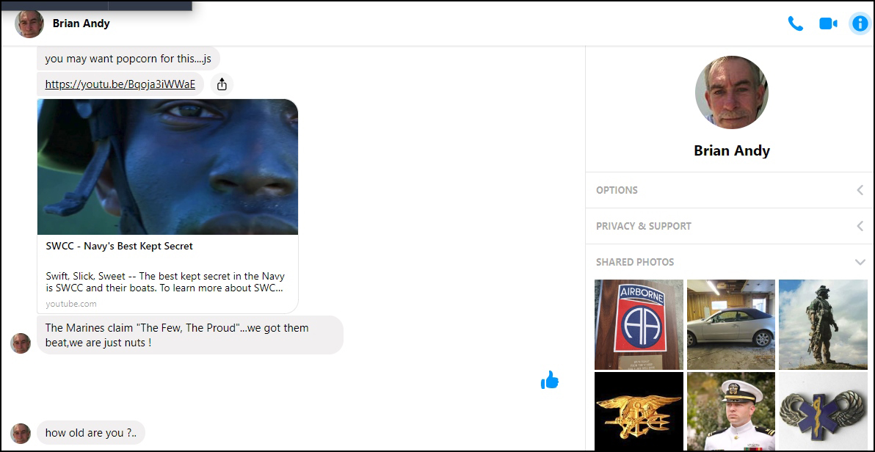Image resolution: width=875 pixels, height=452 pixels.
Task: Click the sender avatar beside "how old are you"
Action: point(21,433)
